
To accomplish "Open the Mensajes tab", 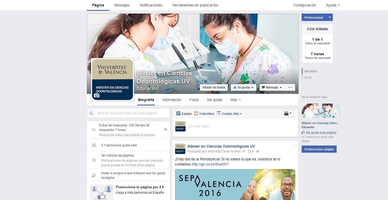I will click(122, 5).
